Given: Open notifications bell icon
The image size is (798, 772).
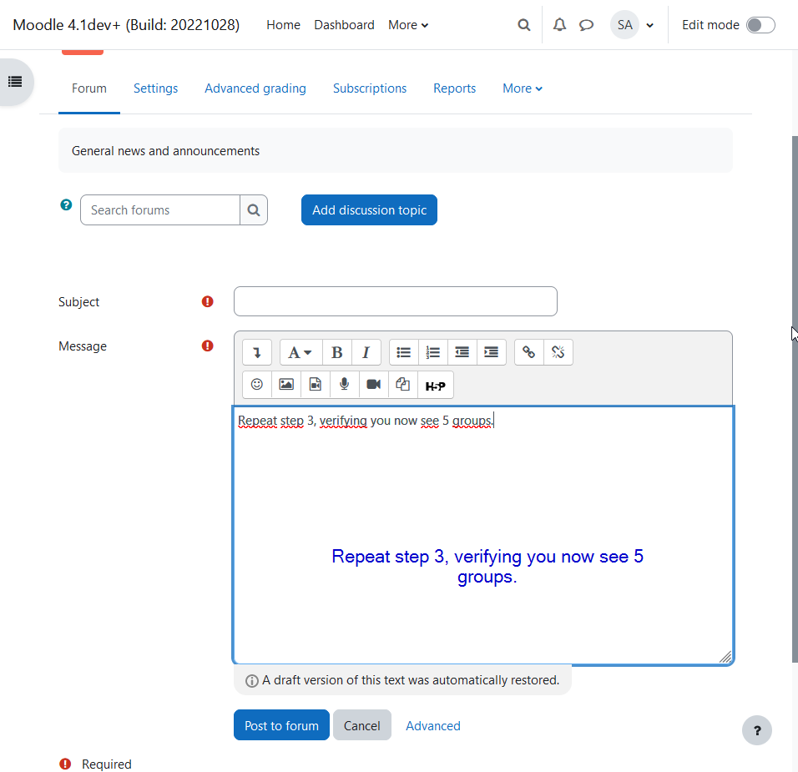Looking at the screenshot, I should pos(559,25).
